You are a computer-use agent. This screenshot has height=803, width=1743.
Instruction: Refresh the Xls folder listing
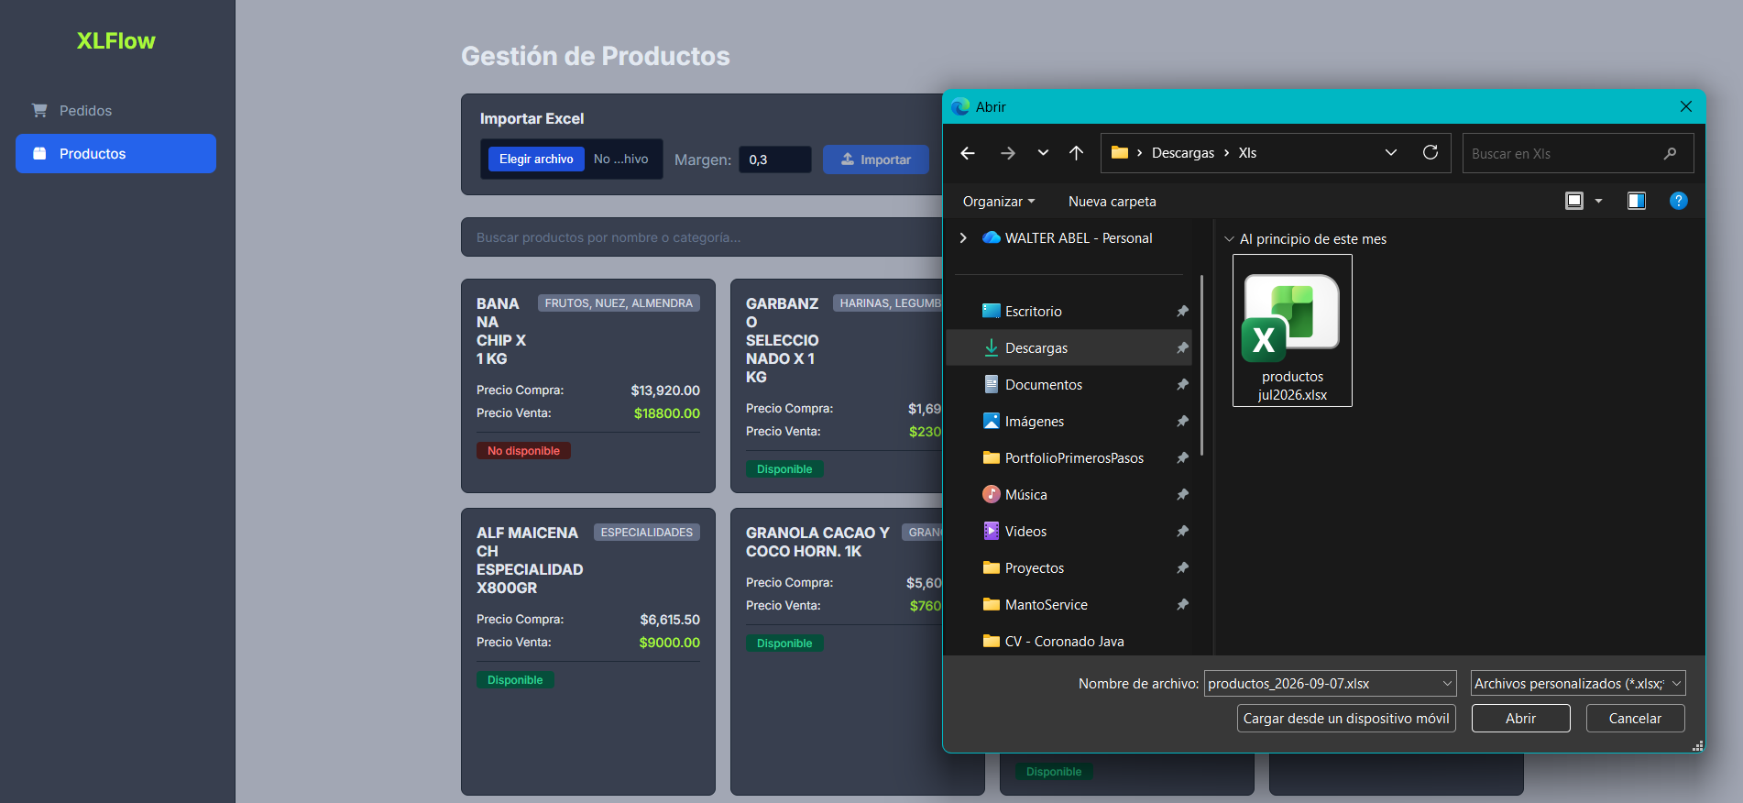click(x=1430, y=152)
